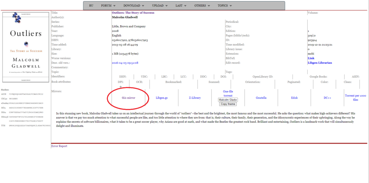Screen dimensions: 369x183
Task: Expand the DOWNLOAD dropdown menu
Action: [x=134, y=6]
